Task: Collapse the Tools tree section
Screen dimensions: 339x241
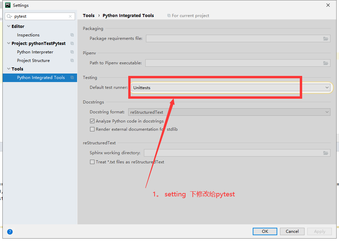Action: (9, 69)
